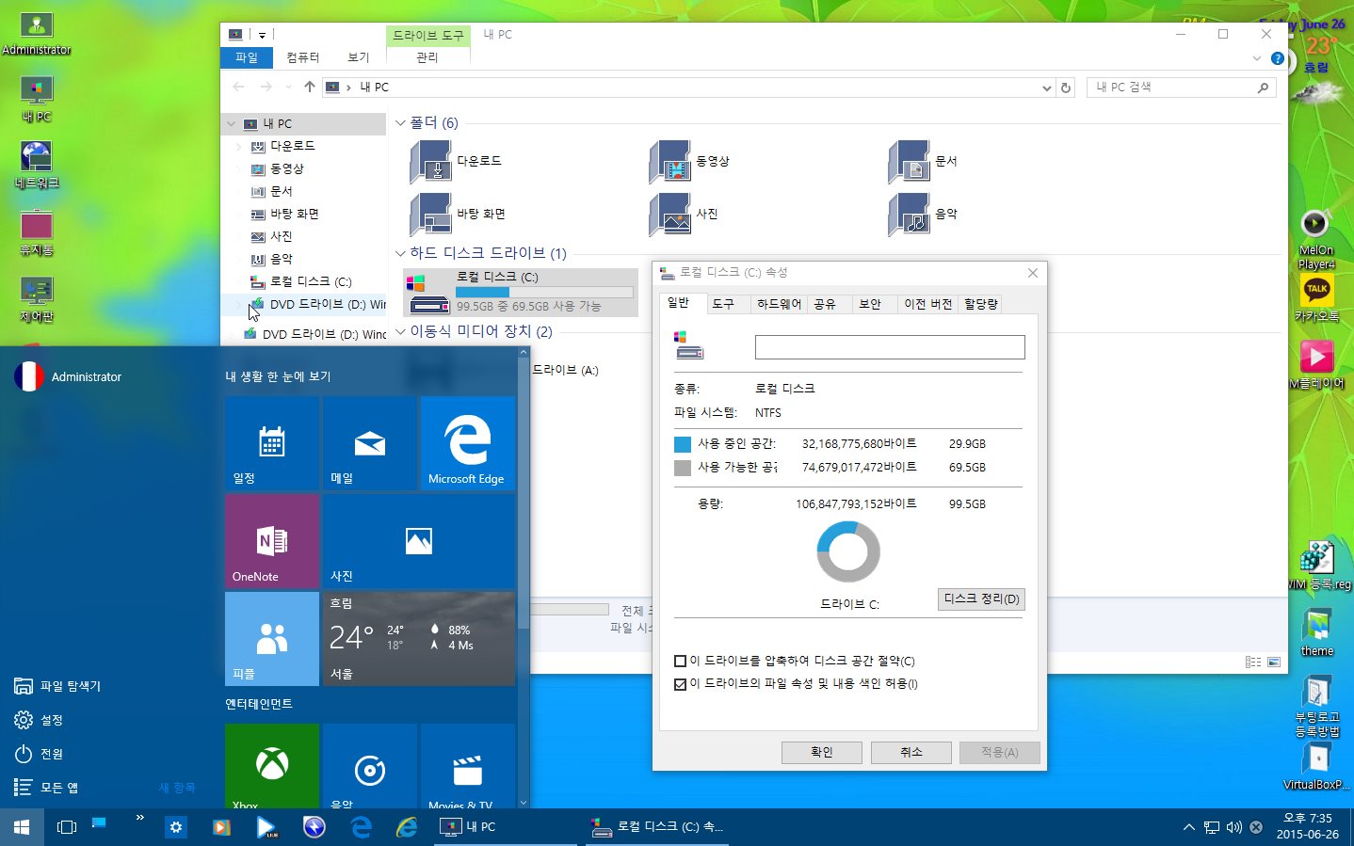This screenshot has width=1354, height=846.
Task: Enable compress this drive checkbox
Action: coord(681,662)
